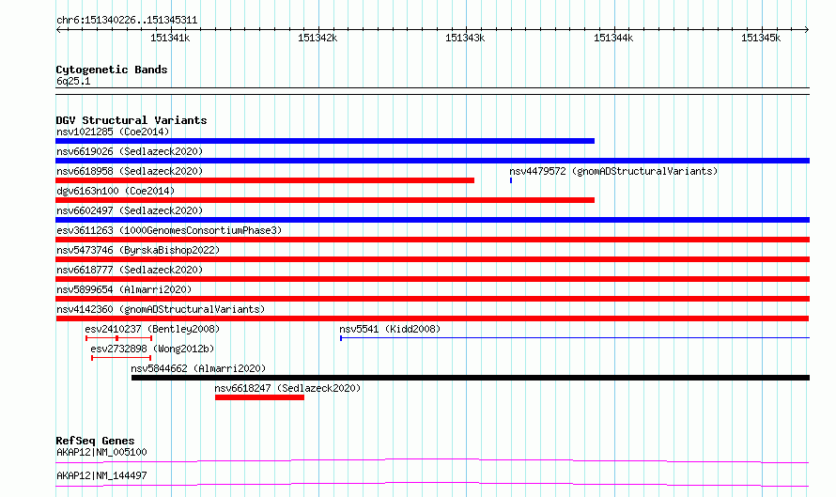The image size is (836, 497).
Task: Click the 151345k ruler position
Action: click(x=761, y=38)
